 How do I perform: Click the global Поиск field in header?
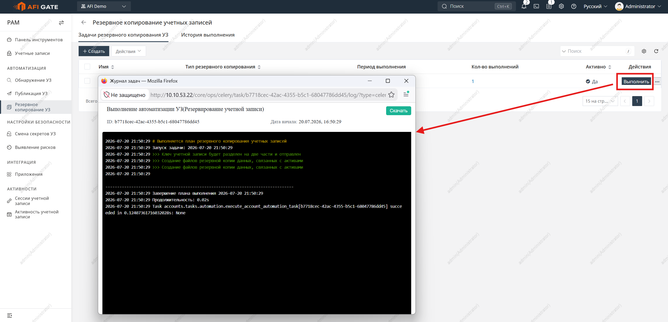(477, 6)
